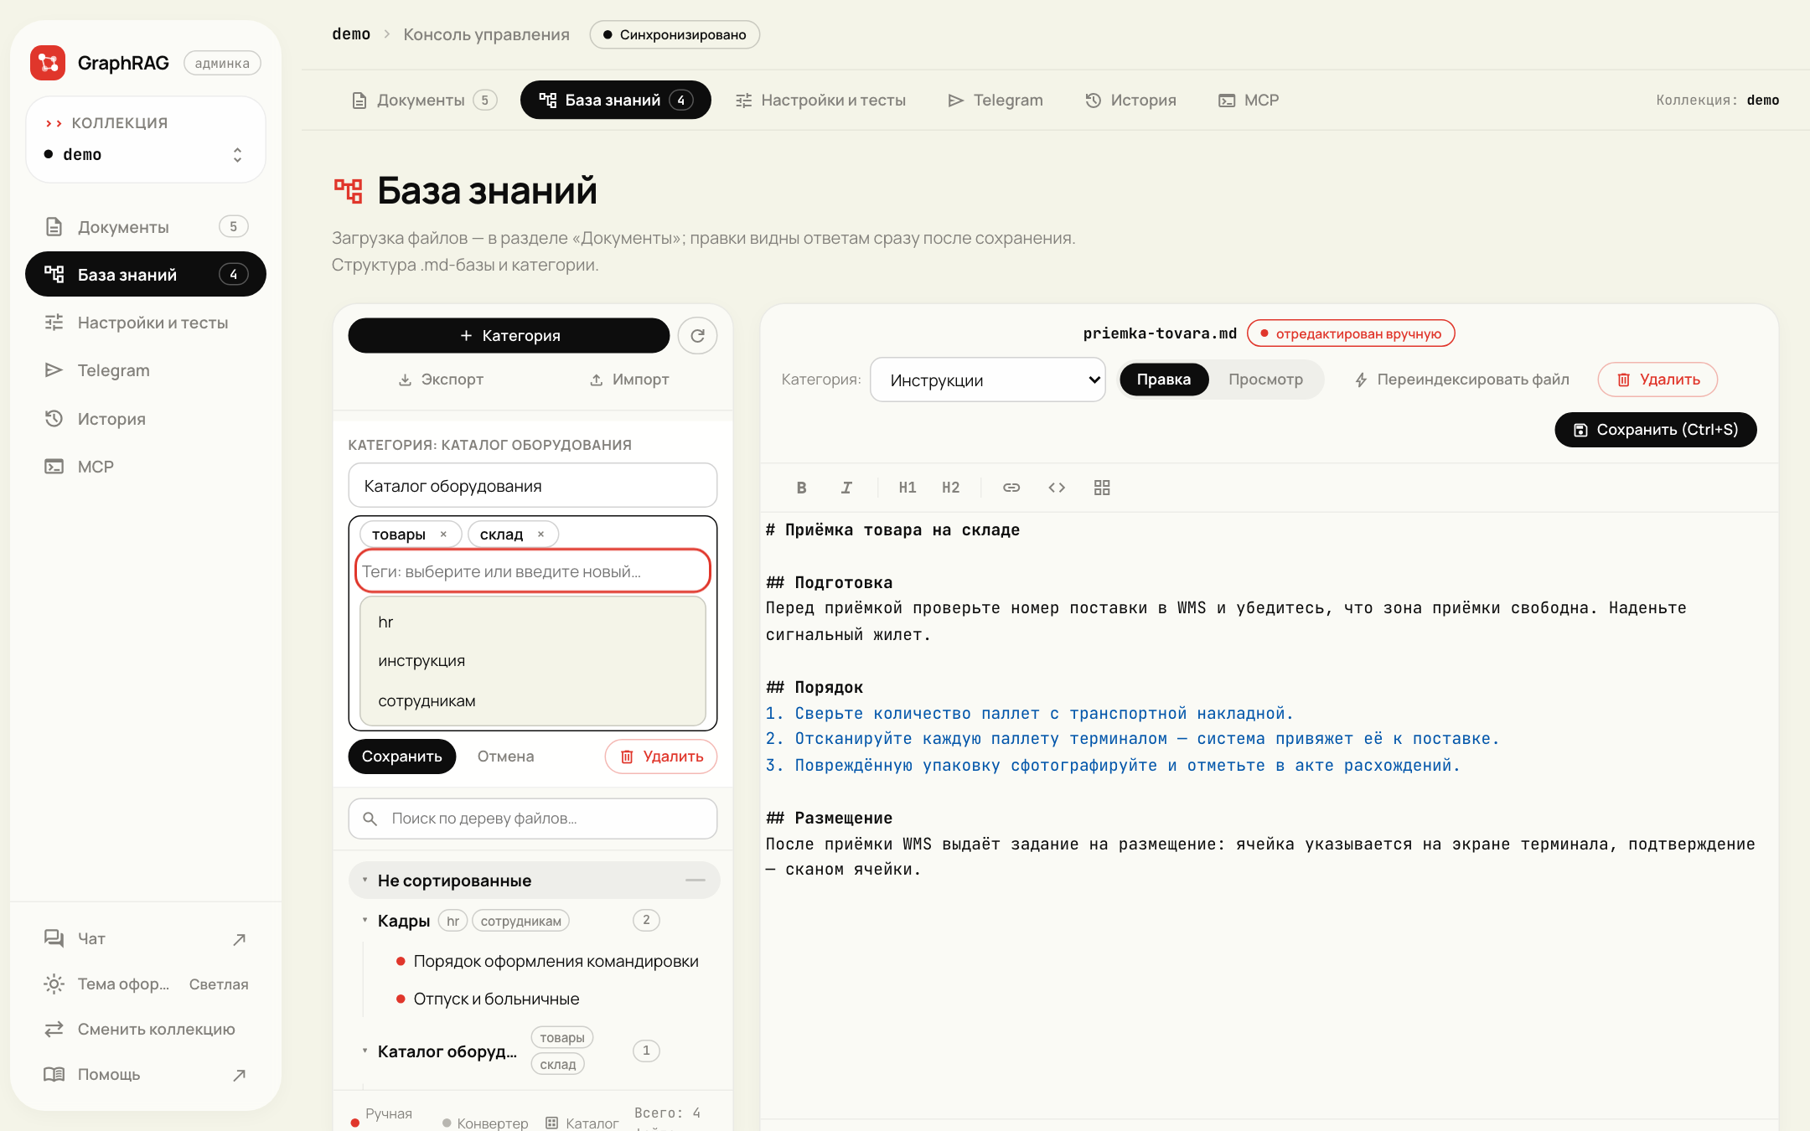Apply bold formatting in editor toolbar
Image resolution: width=1810 pixels, height=1131 pixels.
802,488
